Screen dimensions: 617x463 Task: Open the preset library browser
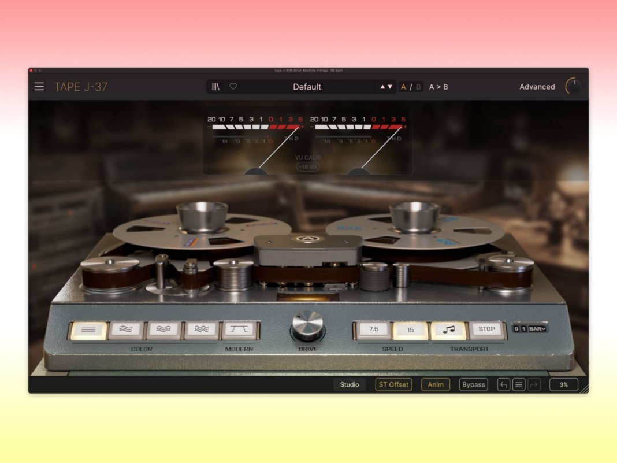coord(215,87)
